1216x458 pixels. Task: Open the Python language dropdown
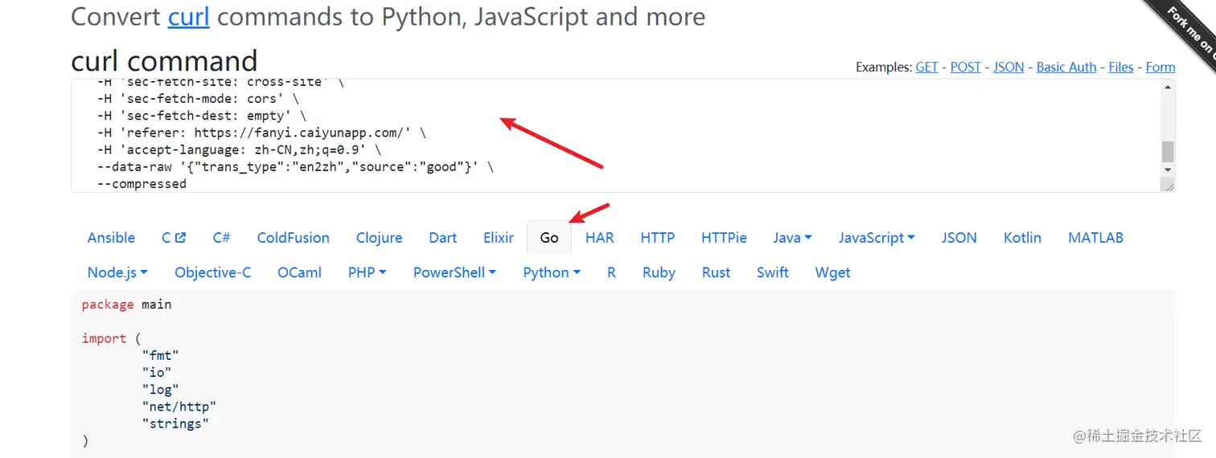(552, 272)
